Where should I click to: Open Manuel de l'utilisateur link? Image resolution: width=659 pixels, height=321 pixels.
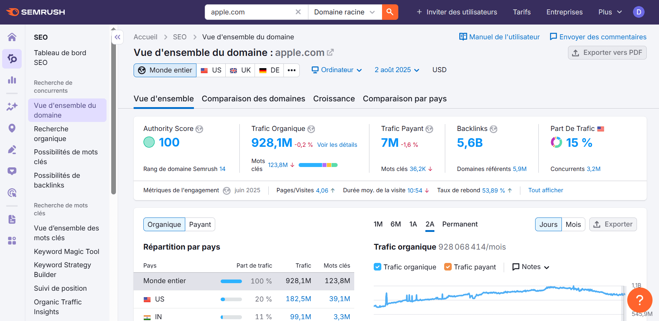coord(499,37)
